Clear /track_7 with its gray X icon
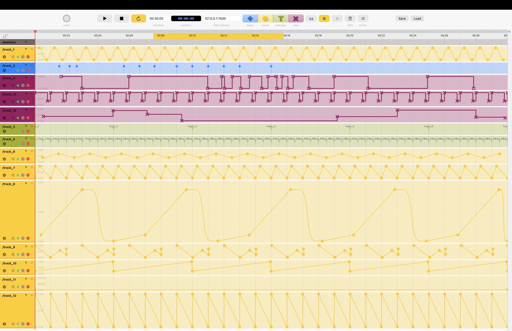512x331 pixels. 23,175
